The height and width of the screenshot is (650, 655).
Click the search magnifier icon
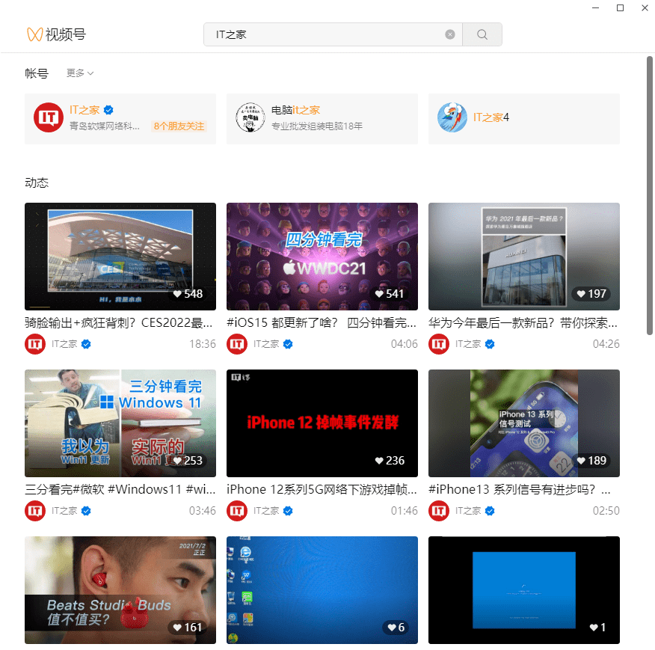482,34
